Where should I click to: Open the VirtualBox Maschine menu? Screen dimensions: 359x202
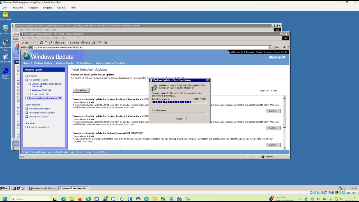(18, 8)
